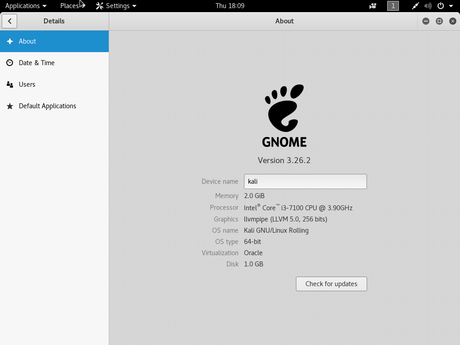460x345 pixels.
Task: Click the Kali GNU/Linux Rolling text
Action: [276, 230]
